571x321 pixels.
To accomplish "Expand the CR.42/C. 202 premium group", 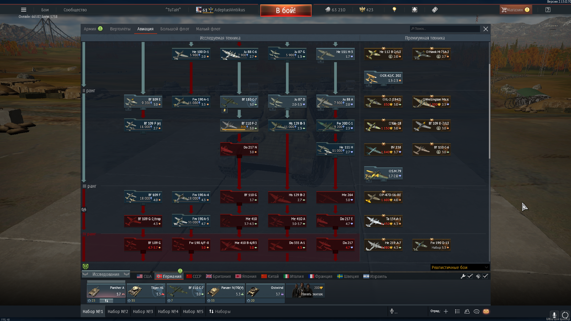I will (384, 78).
